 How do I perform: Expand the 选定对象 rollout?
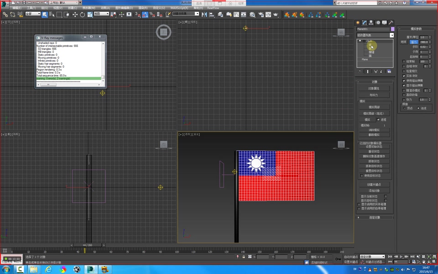375,217
